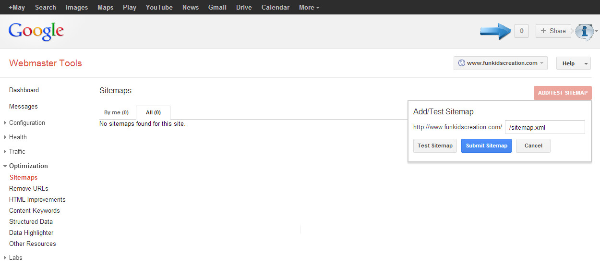Viewport: 600px width, 268px height.
Task: Click the 'No sitemaps found for this site.' text
Action: [x=142, y=124]
